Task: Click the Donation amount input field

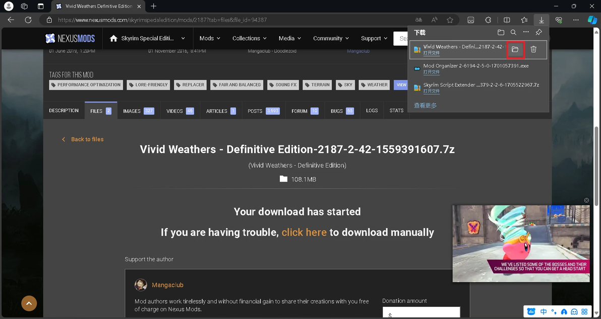Action: click(x=421, y=312)
